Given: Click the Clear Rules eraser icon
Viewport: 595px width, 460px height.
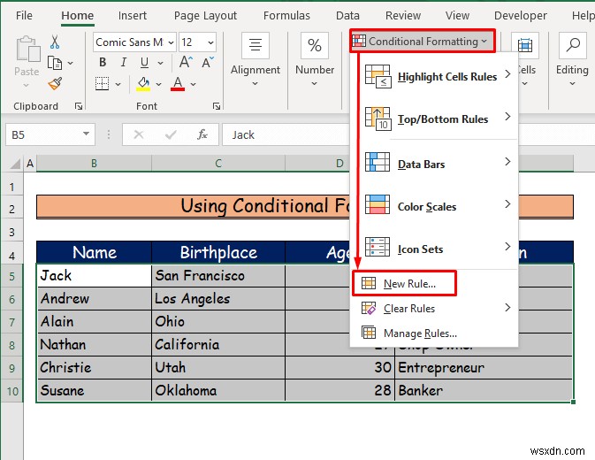Looking at the screenshot, I should (x=369, y=308).
